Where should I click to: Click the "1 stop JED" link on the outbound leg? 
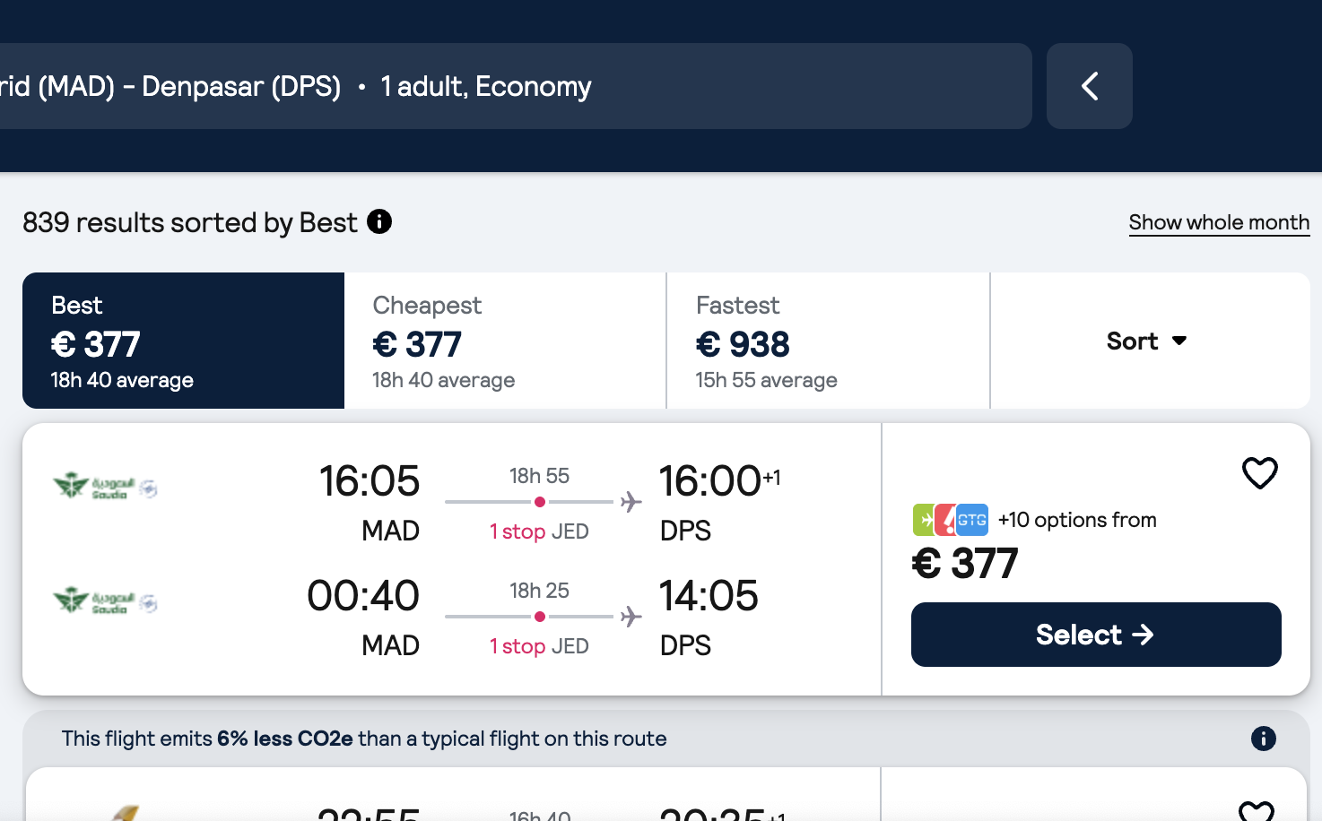(x=538, y=531)
